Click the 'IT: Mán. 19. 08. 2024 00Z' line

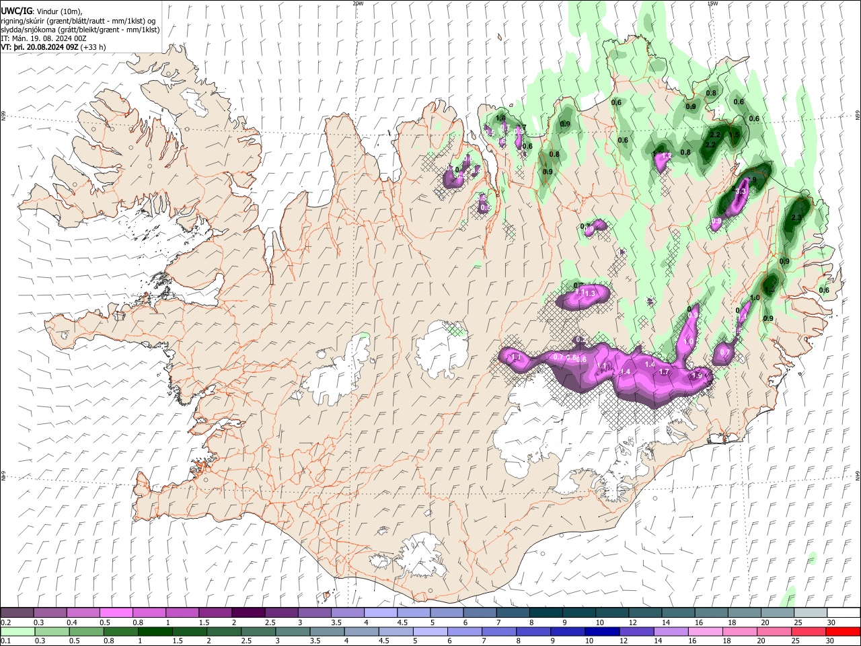(x=44, y=39)
